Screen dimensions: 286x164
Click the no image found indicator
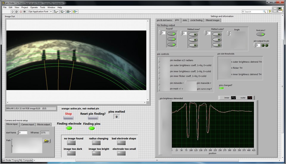pos(71,143)
